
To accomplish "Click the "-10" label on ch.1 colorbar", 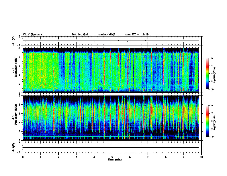I will 212,89.
